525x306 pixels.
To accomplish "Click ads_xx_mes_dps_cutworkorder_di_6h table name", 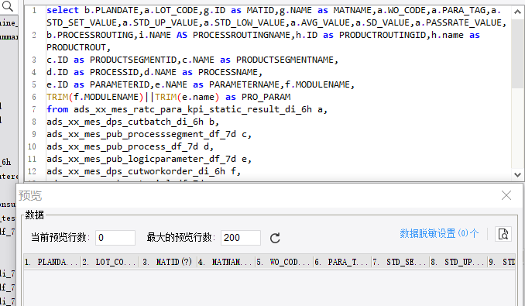I will [136, 171].
